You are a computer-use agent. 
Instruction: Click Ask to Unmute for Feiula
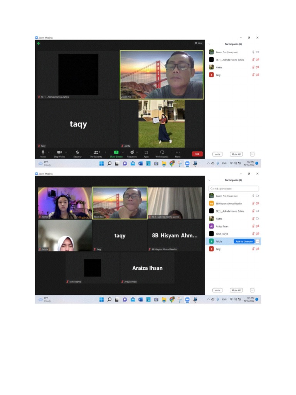pyautogui.click(x=244, y=241)
